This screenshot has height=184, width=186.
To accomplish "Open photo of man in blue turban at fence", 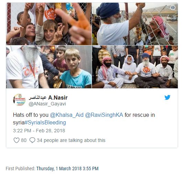I will 135,24.
